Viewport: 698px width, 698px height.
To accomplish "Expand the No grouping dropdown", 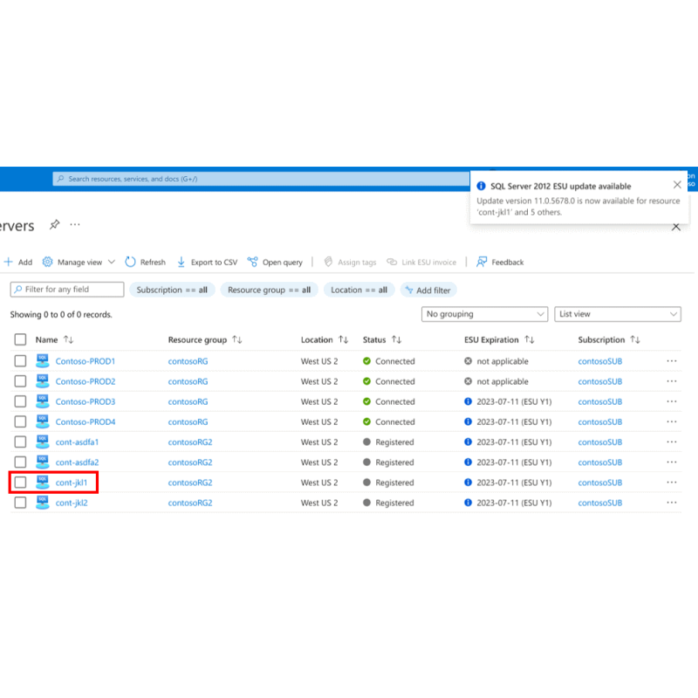I will [x=484, y=314].
